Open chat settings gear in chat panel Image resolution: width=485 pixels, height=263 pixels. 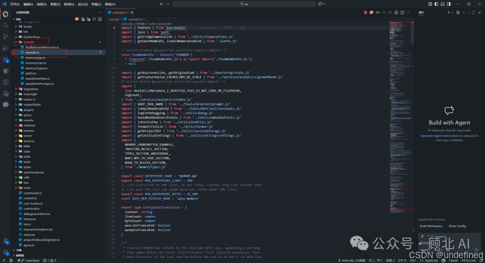458,13
